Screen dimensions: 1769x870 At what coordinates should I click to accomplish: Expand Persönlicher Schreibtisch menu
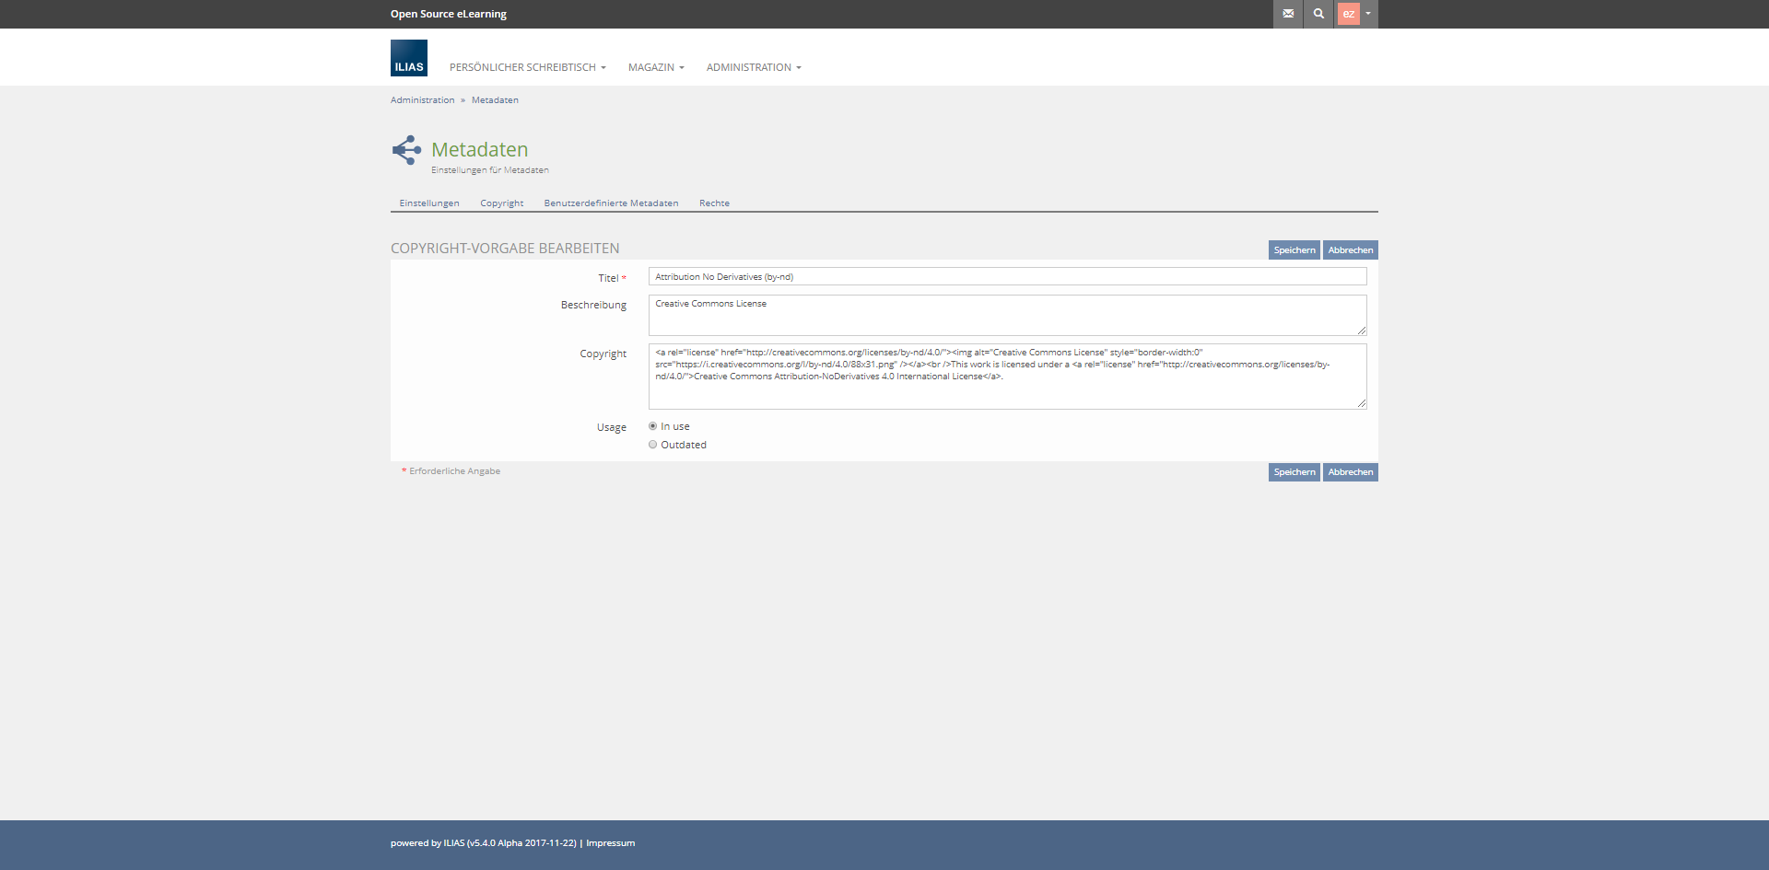(527, 67)
